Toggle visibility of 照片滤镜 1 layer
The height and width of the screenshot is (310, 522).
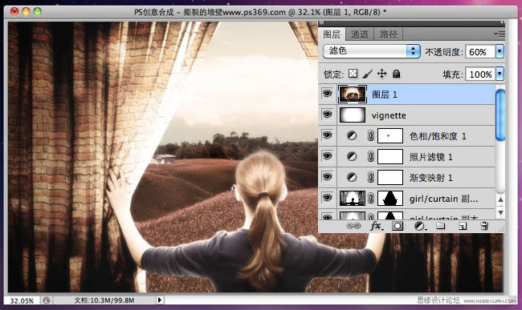[327, 156]
